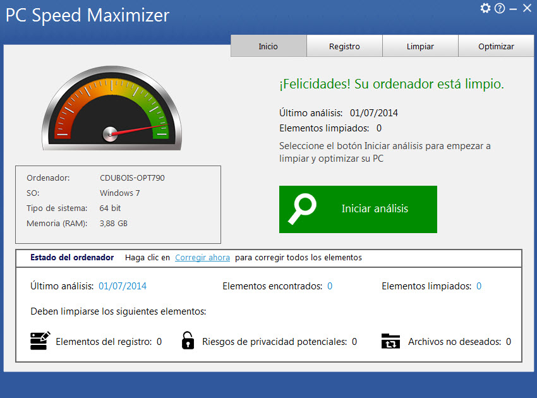Click the 64 bit system type value
Image resolution: width=537 pixels, height=398 pixels.
pos(110,208)
